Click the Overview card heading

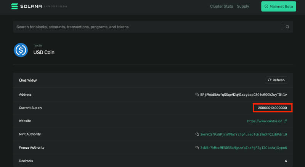(28, 80)
